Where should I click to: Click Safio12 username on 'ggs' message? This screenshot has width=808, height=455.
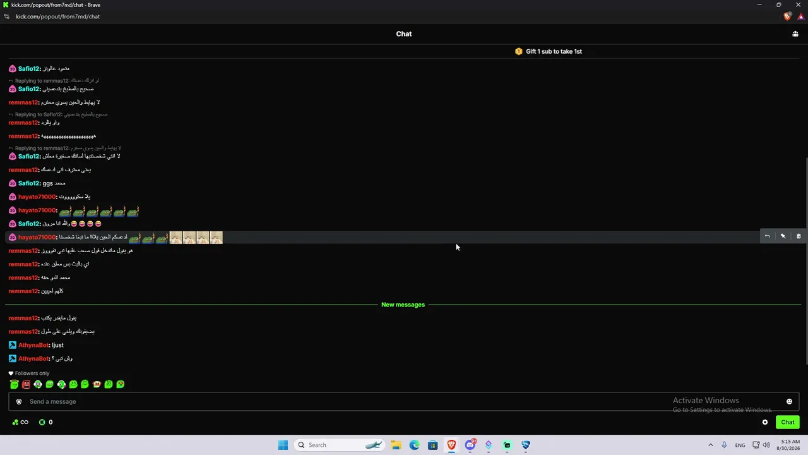[29, 183]
